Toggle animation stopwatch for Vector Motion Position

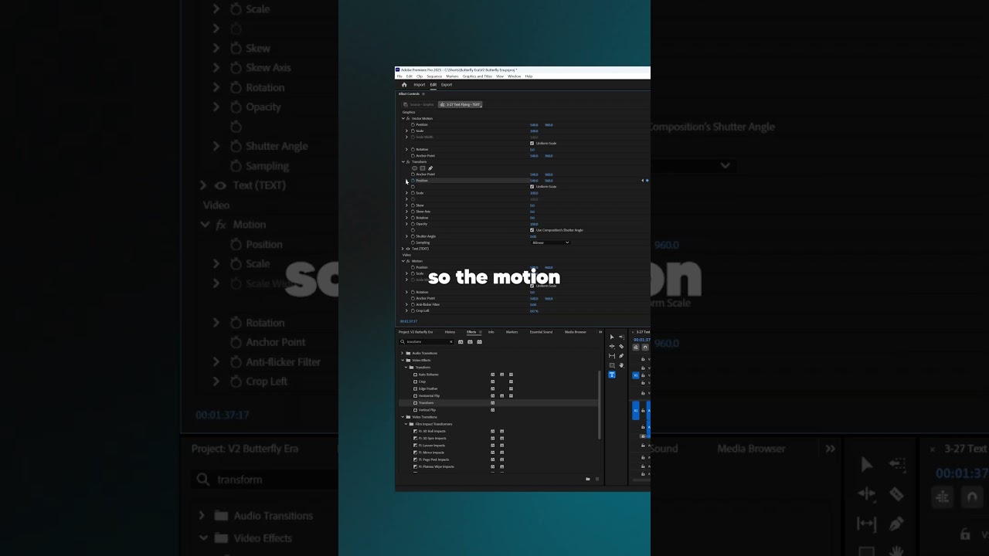413,124
